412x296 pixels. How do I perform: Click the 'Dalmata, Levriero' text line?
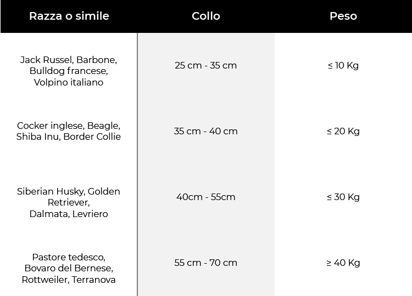coord(69,214)
